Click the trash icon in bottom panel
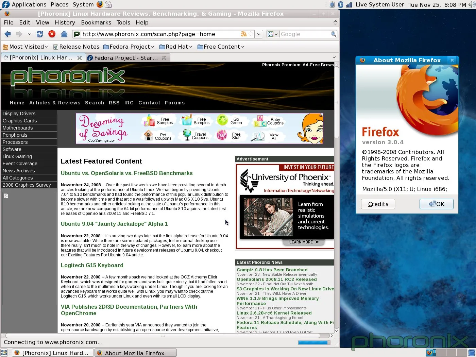This screenshot has height=357, width=476. point(472,353)
